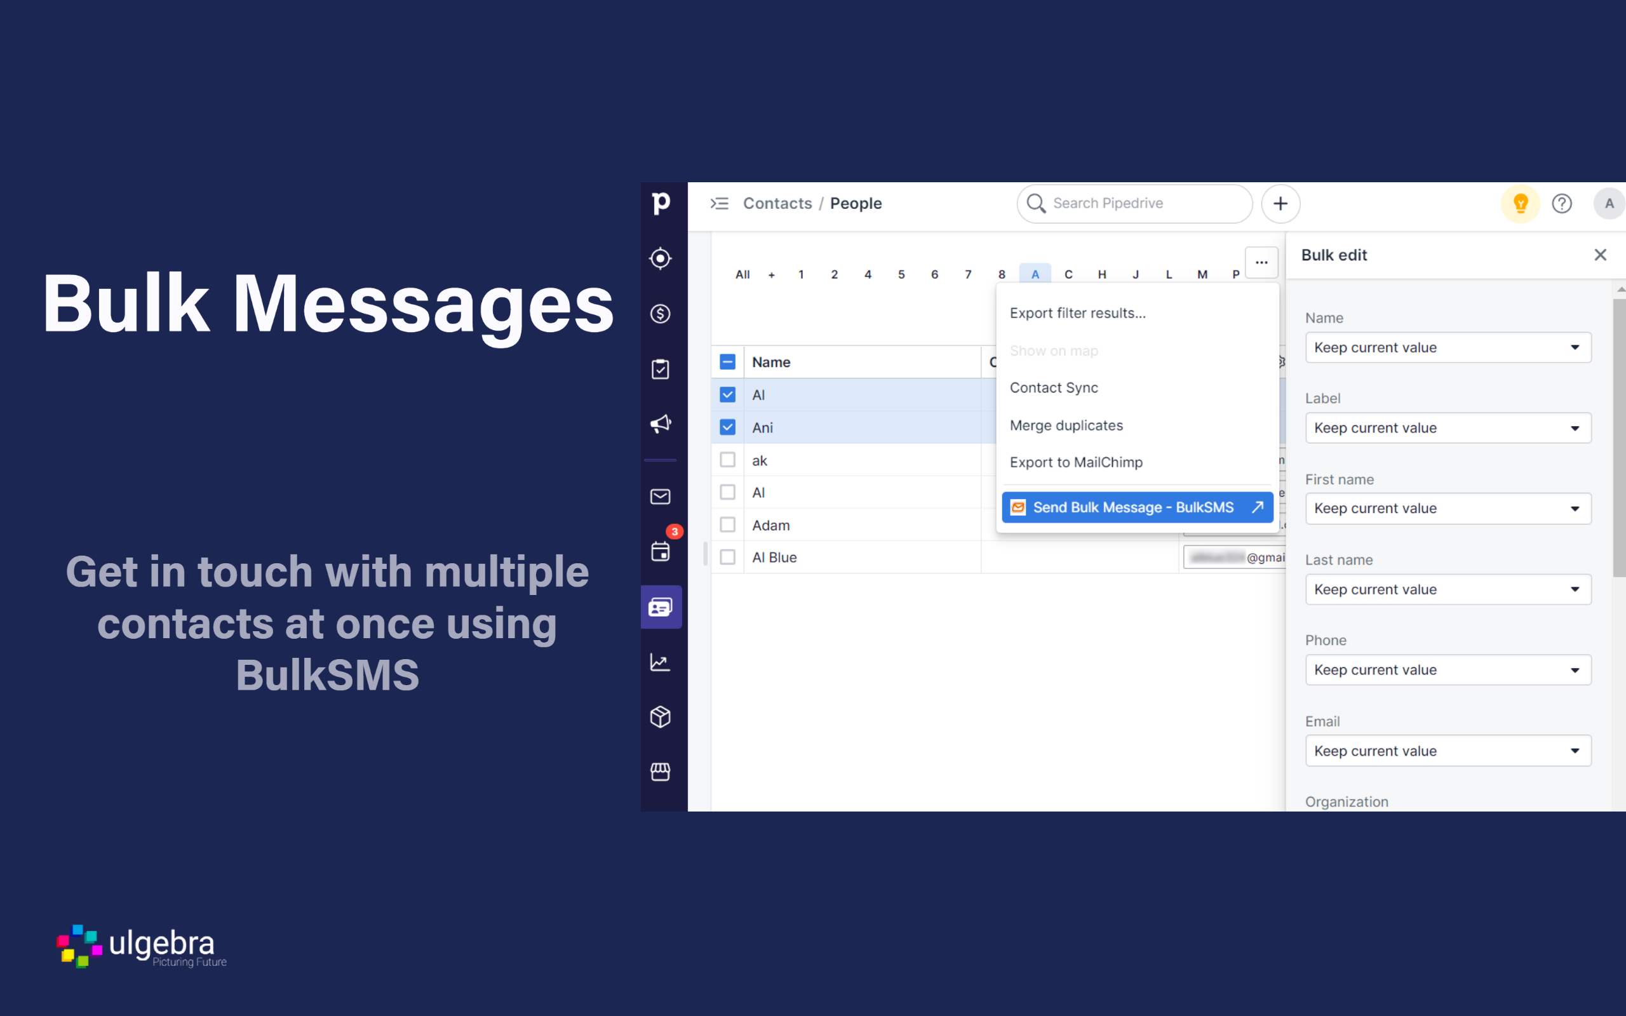1626x1016 pixels.
Task: Open Campaigns megaphone icon in sidebar
Action: point(661,424)
